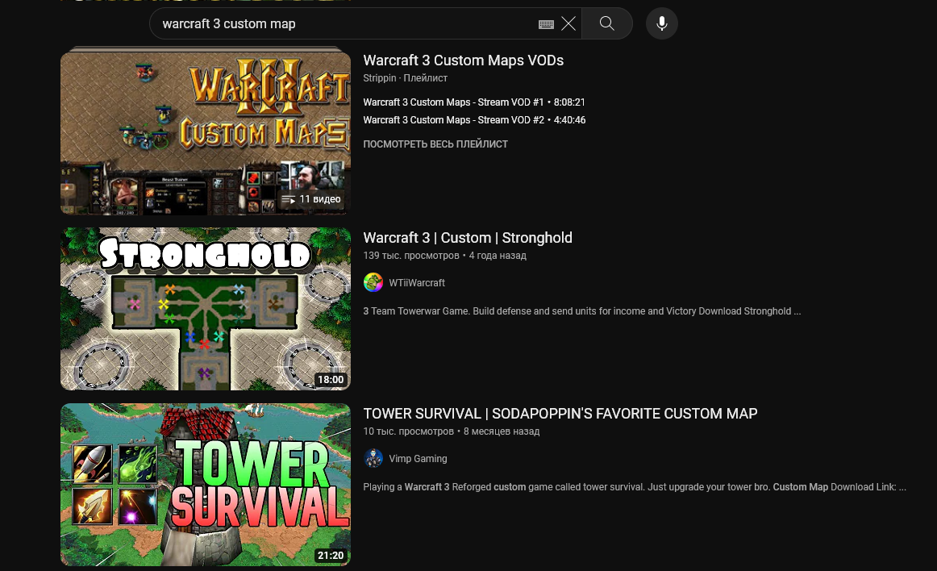Open the Tower Survival video thumbnail
This screenshot has height=571, width=937.
click(206, 485)
